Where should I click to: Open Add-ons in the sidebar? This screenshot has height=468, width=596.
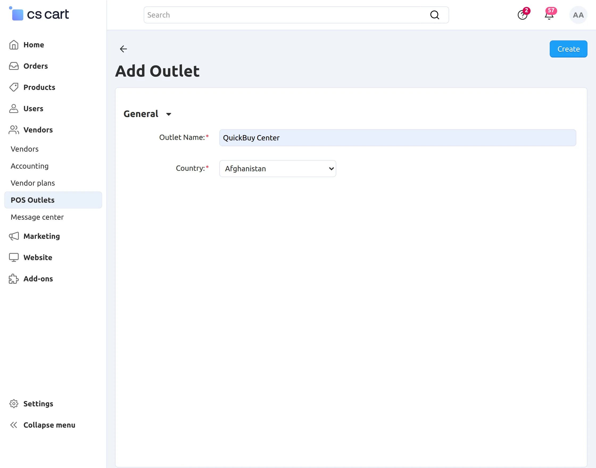pos(38,279)
